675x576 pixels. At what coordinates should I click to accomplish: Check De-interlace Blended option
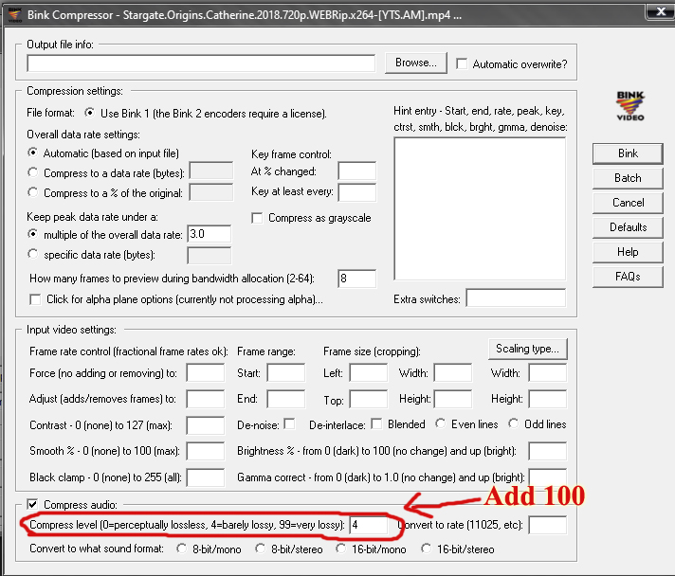click(x=376, y=424)
